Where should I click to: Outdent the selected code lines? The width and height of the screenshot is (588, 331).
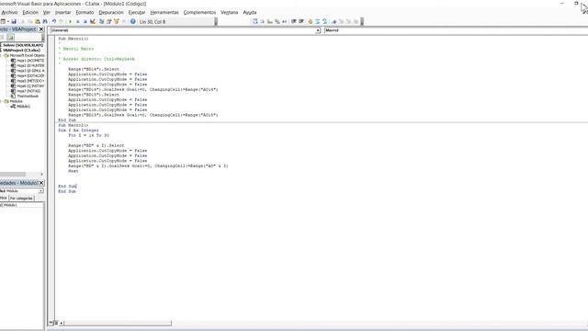point(301,22)
